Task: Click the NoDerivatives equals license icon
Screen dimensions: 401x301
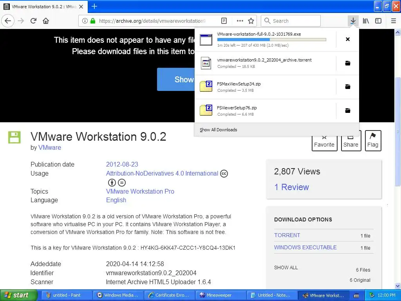Action: [x=122, y=183]
